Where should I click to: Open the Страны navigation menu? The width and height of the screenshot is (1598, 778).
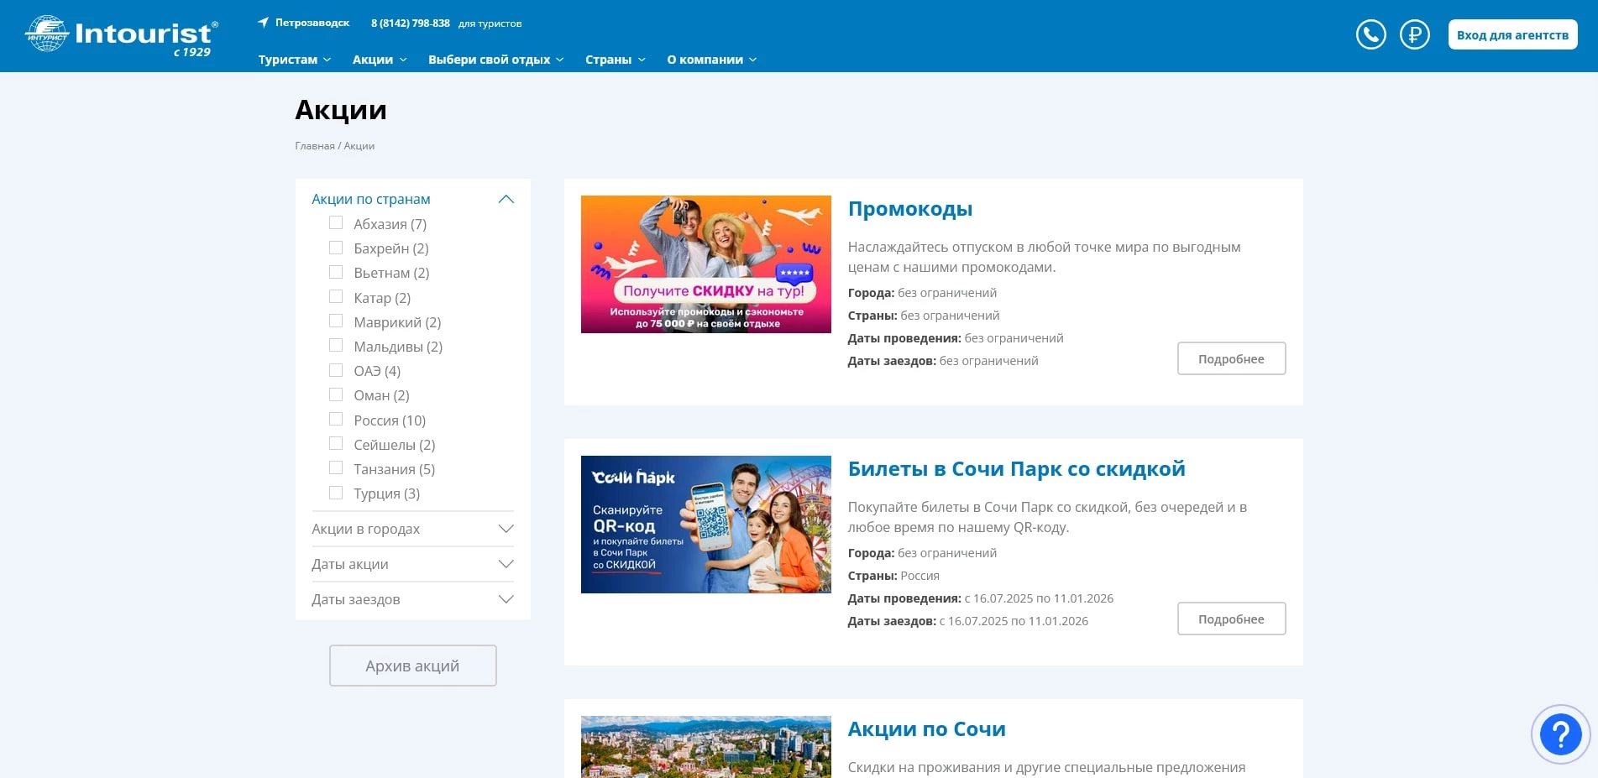tap(610, 59)
